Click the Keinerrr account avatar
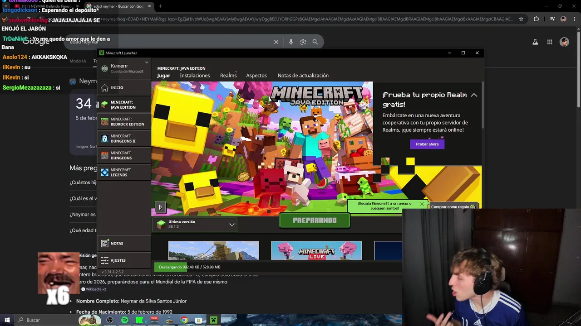581x326 pixels. pos(105,68)
